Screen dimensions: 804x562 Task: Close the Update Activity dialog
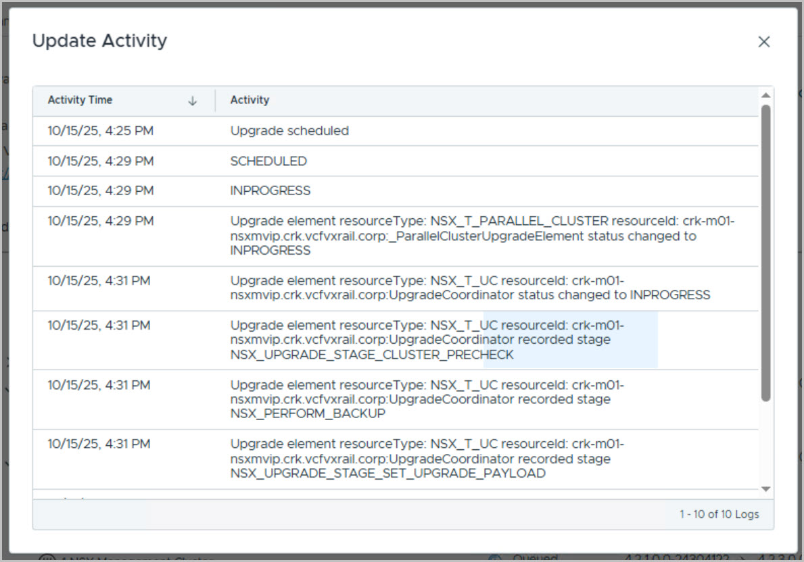coord(763,42)
